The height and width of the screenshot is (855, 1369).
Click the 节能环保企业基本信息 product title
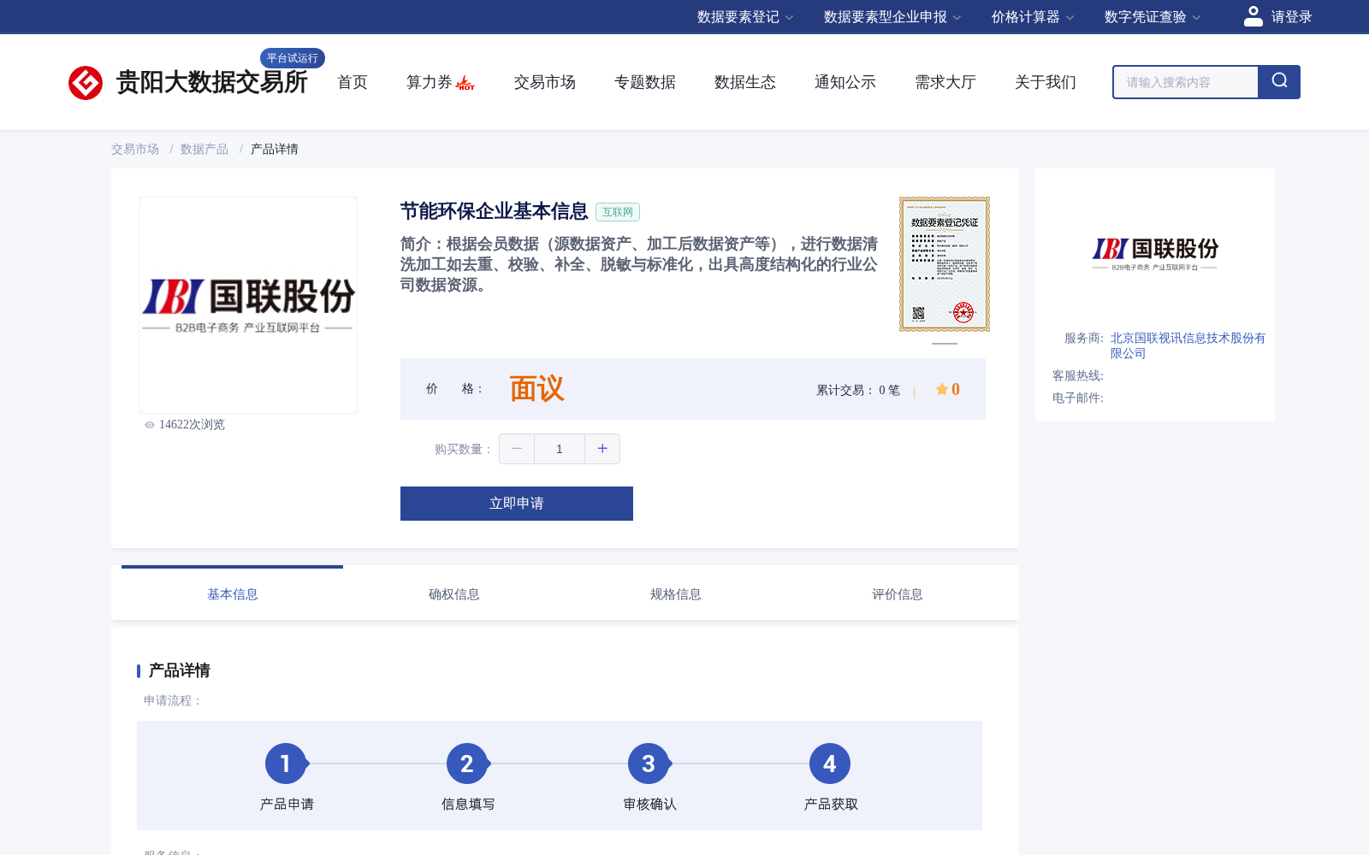[494, 211]
